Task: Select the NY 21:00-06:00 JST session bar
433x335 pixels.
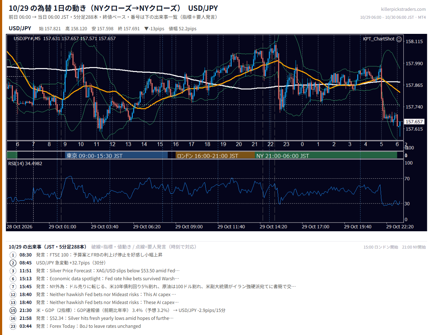Action: point(326,156)
